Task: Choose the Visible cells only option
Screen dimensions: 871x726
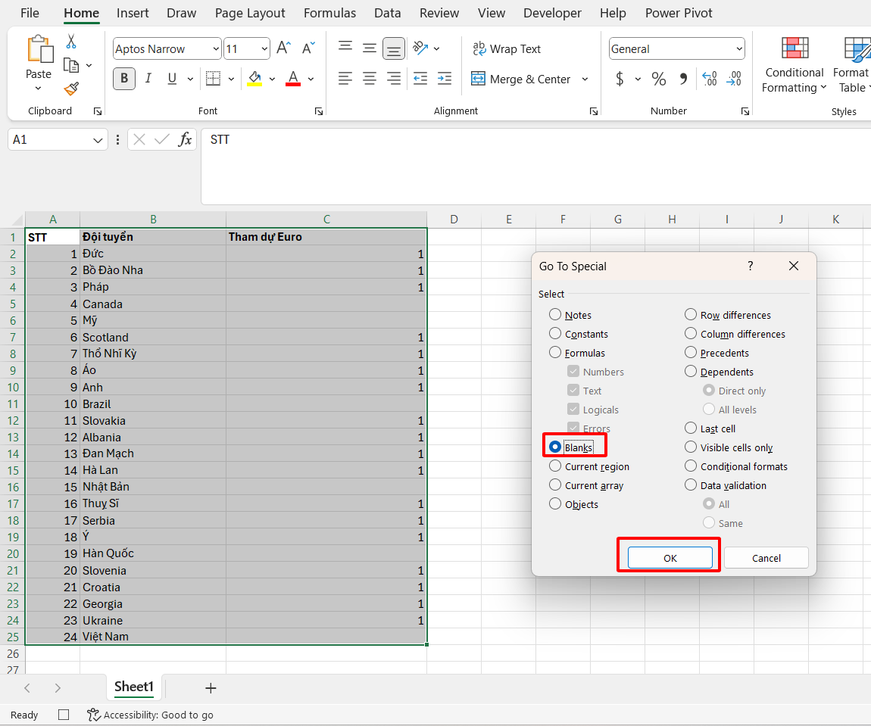Action: [691, 447]
